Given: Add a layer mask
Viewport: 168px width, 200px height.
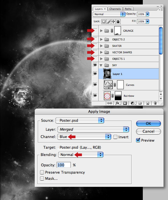Looking at the screenshot, I should point(125,103).
